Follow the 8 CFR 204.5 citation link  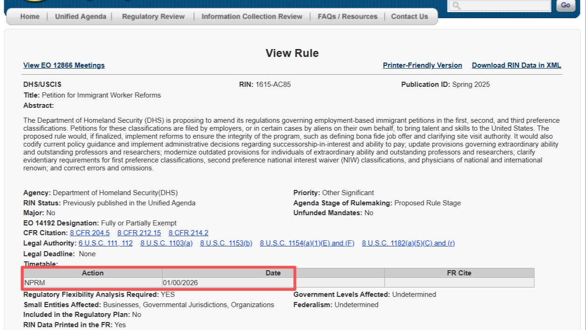tap(90, 233)
